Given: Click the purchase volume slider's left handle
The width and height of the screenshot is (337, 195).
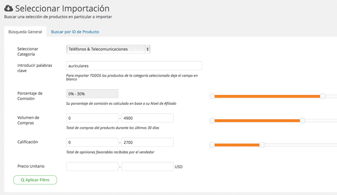Looking at the screenshot, I should [212, 120].
